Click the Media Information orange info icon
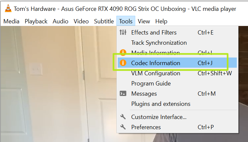 123,53
